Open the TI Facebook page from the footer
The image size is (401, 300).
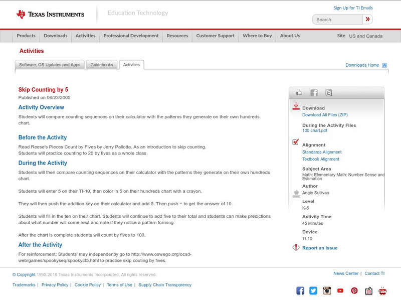point(300,290)
